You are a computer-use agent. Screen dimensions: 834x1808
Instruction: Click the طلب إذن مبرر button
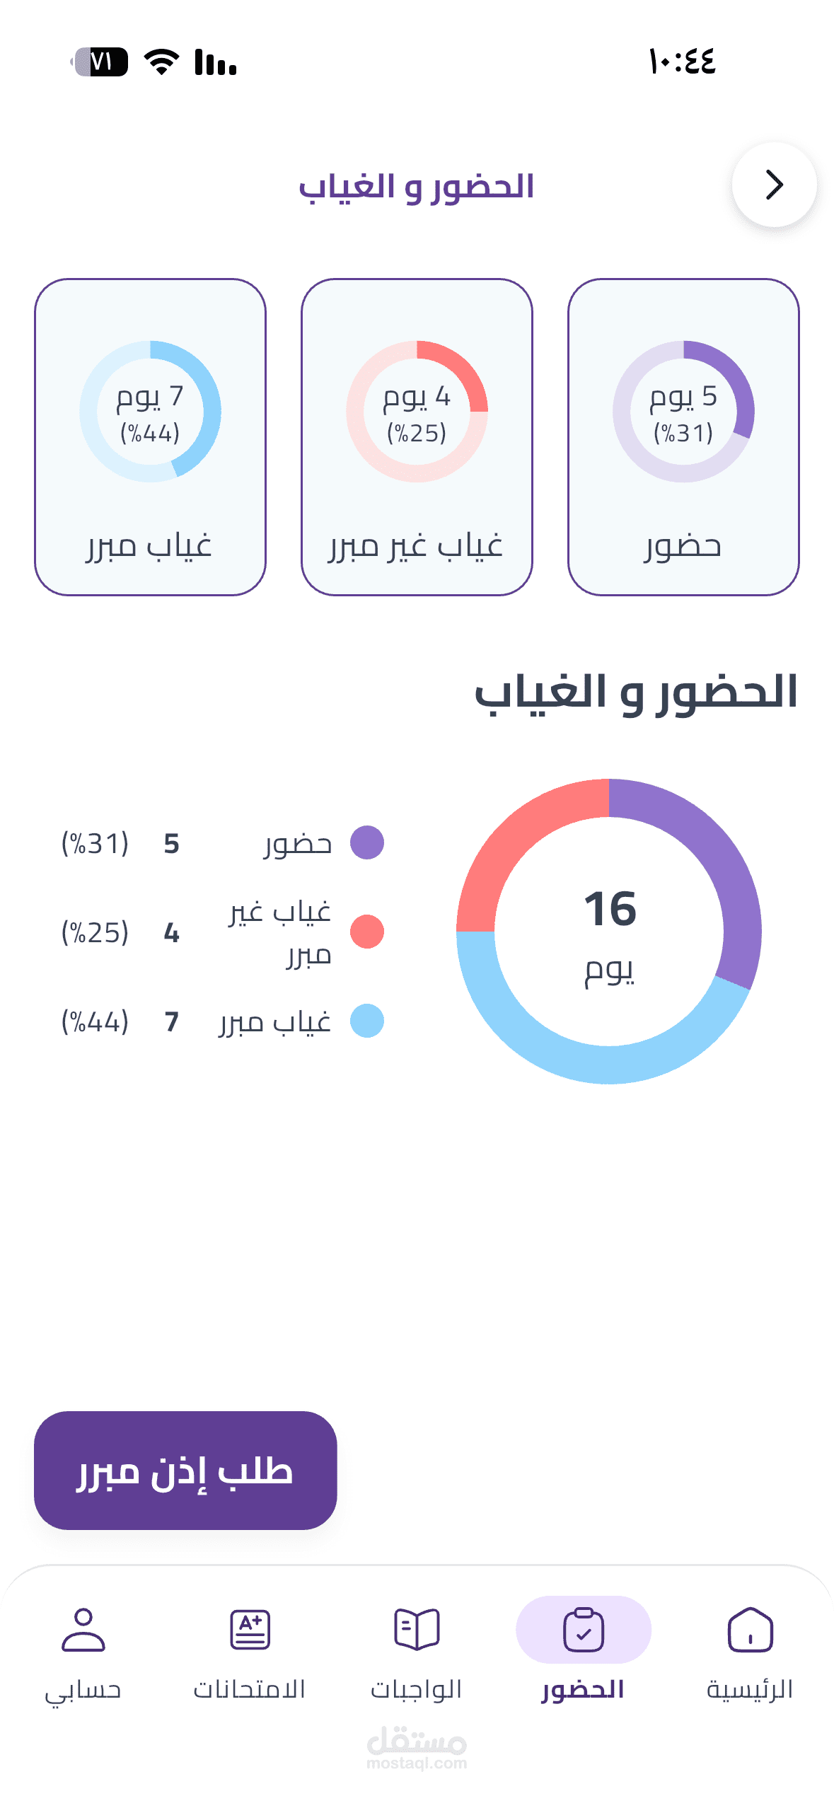click(x=185, y=1470)
